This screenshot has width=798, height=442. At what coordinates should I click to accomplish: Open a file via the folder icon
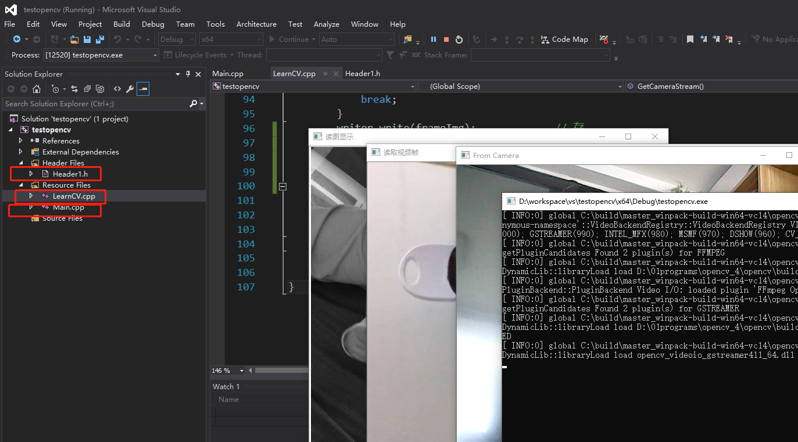[x=74, y=39]
